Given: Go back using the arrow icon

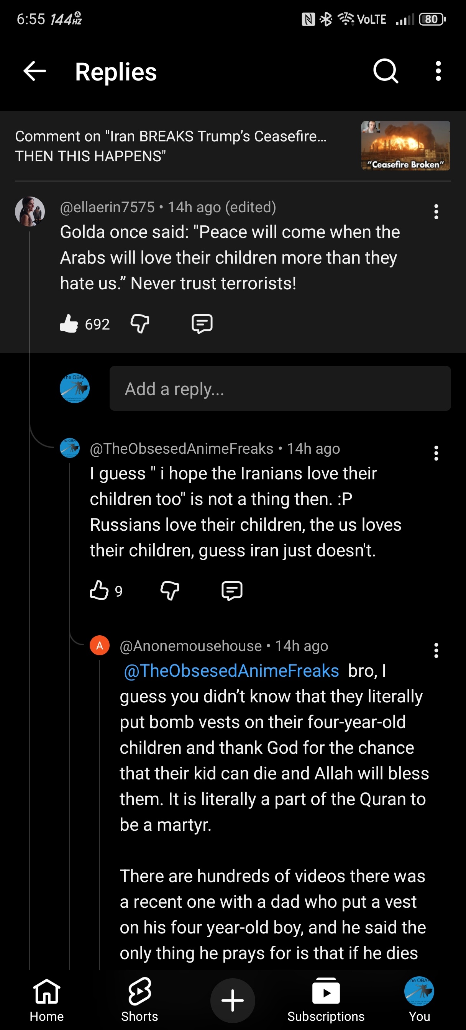Looking at the screenshot, I should 35,72.
